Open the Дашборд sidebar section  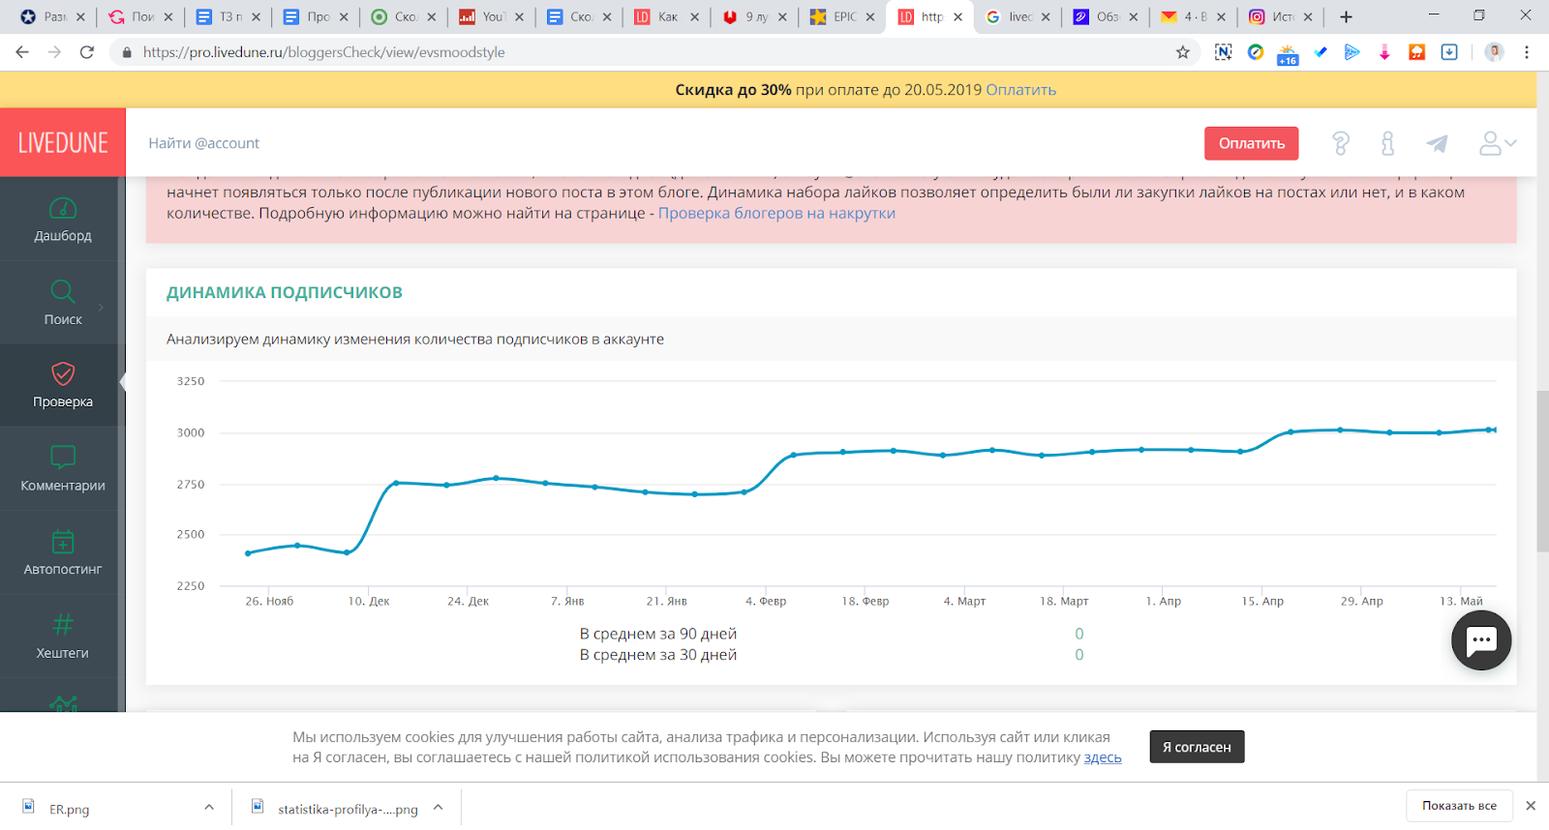63,220
